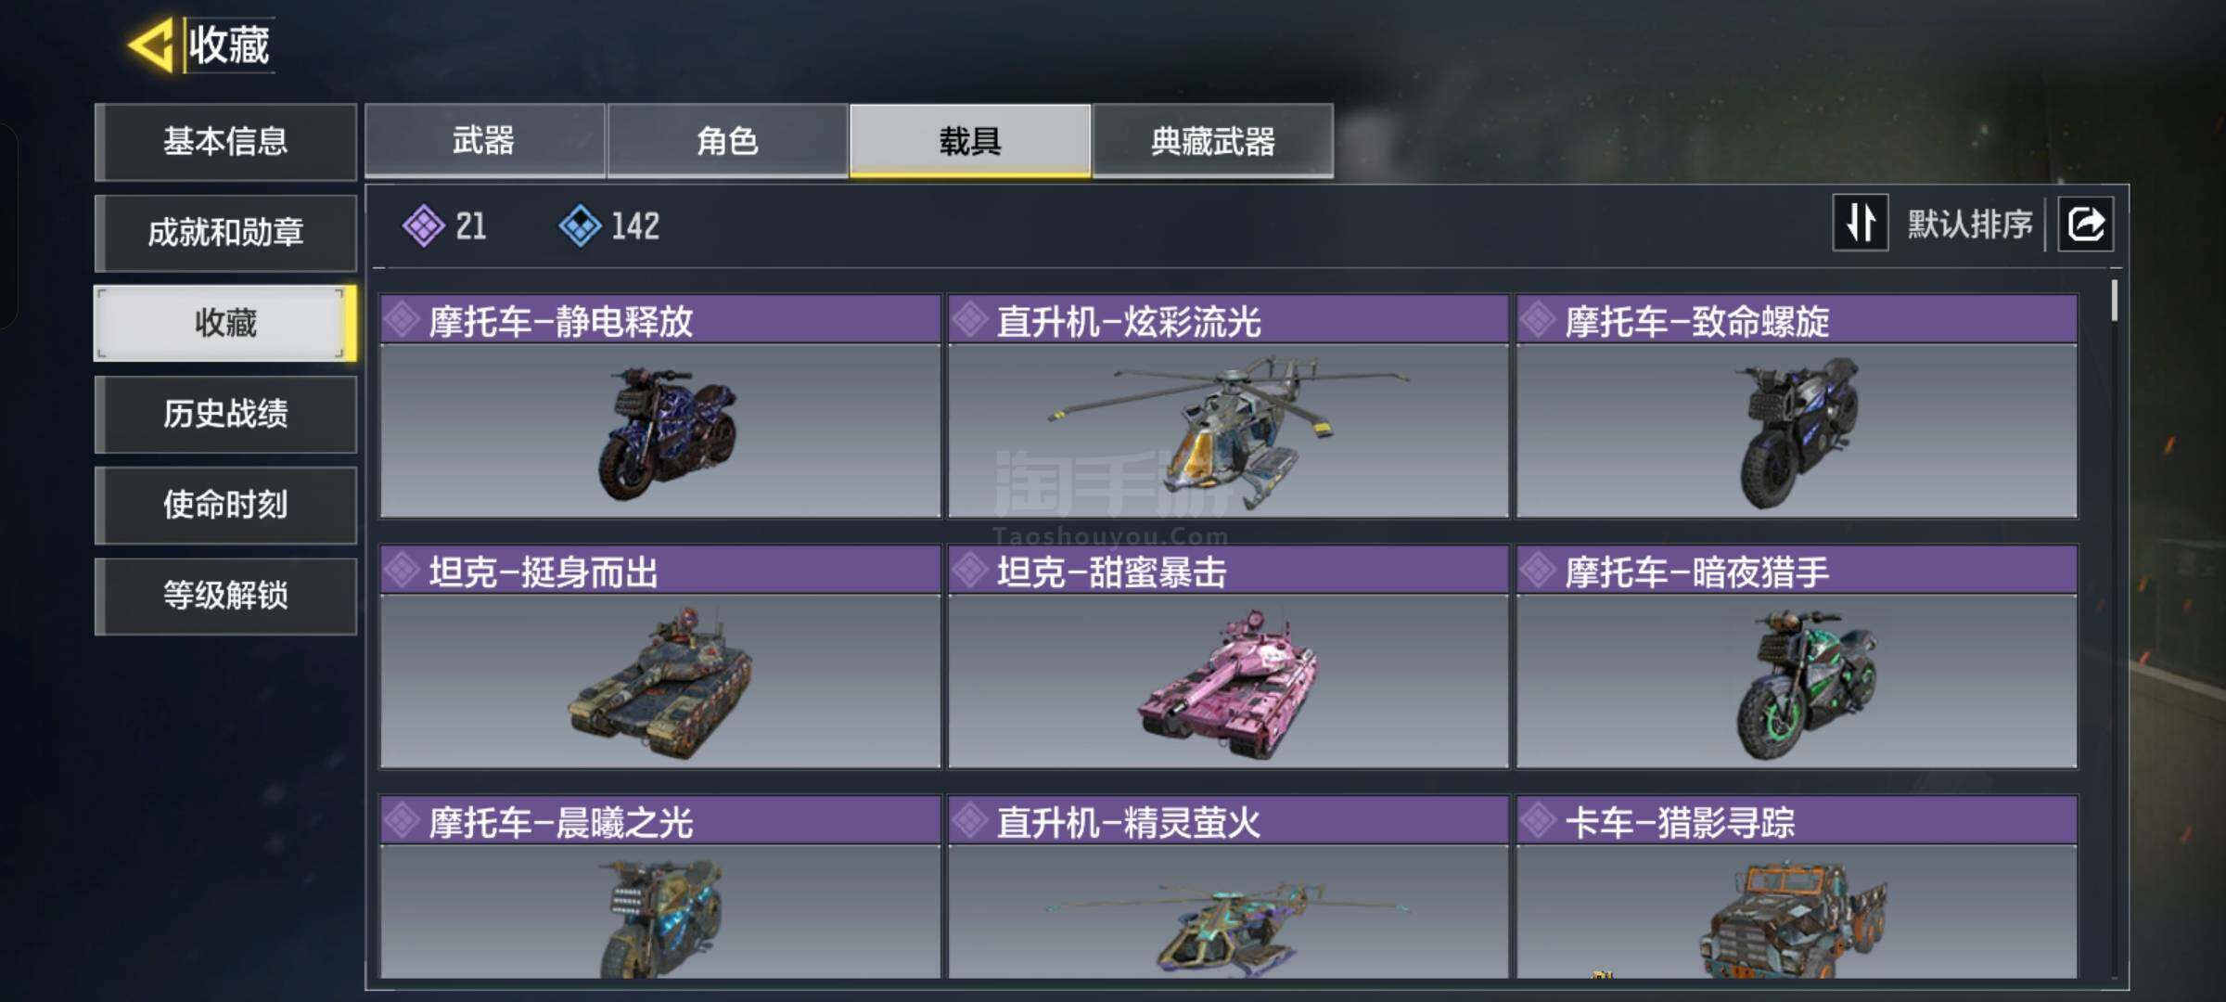The width and height of the screenshot is (2226, 1002).
Task: Select the 载具 tab
Action: 970,141
